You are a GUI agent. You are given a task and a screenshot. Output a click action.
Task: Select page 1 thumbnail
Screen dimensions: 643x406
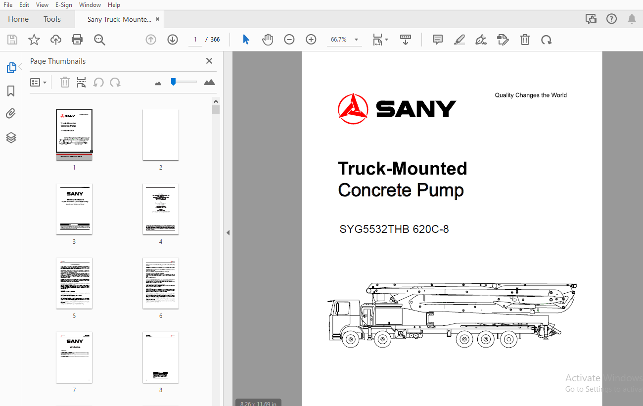74,135
